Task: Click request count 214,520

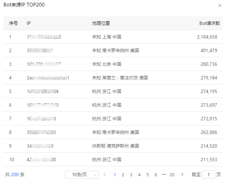Action: point(209,146)
